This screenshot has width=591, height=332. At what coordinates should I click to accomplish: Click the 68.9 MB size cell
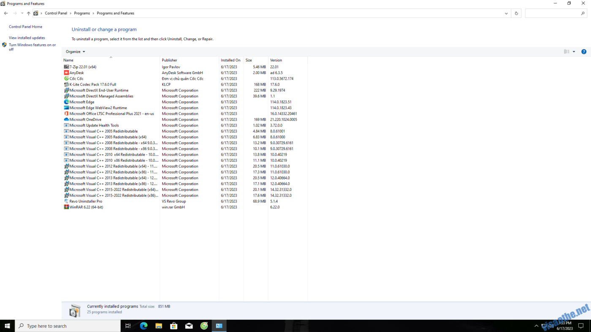point(260,201)
